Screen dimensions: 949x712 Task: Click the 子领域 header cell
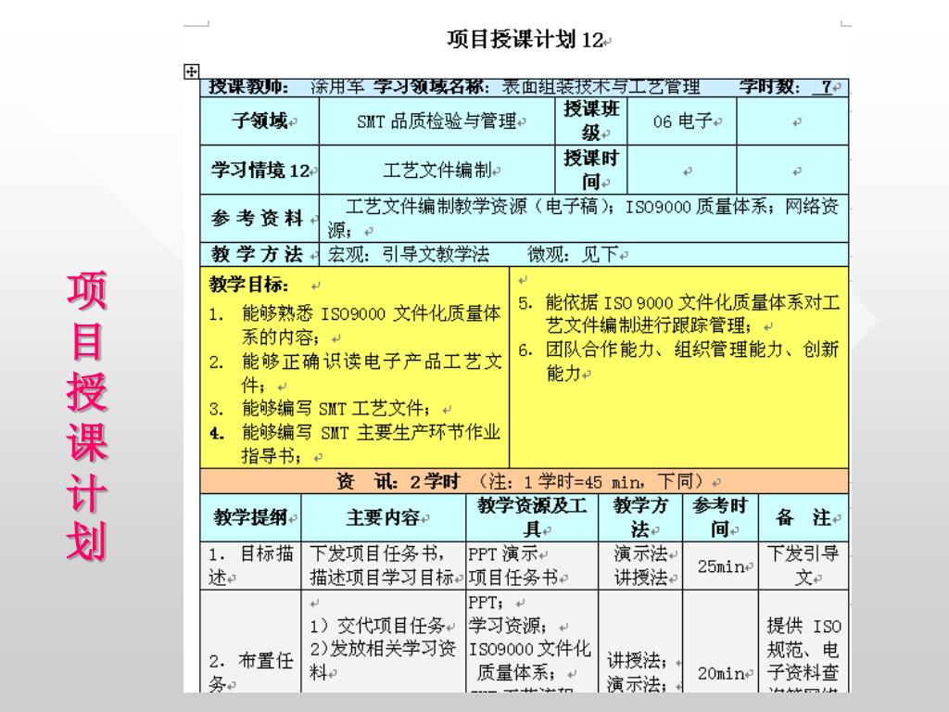coord(259,121)
